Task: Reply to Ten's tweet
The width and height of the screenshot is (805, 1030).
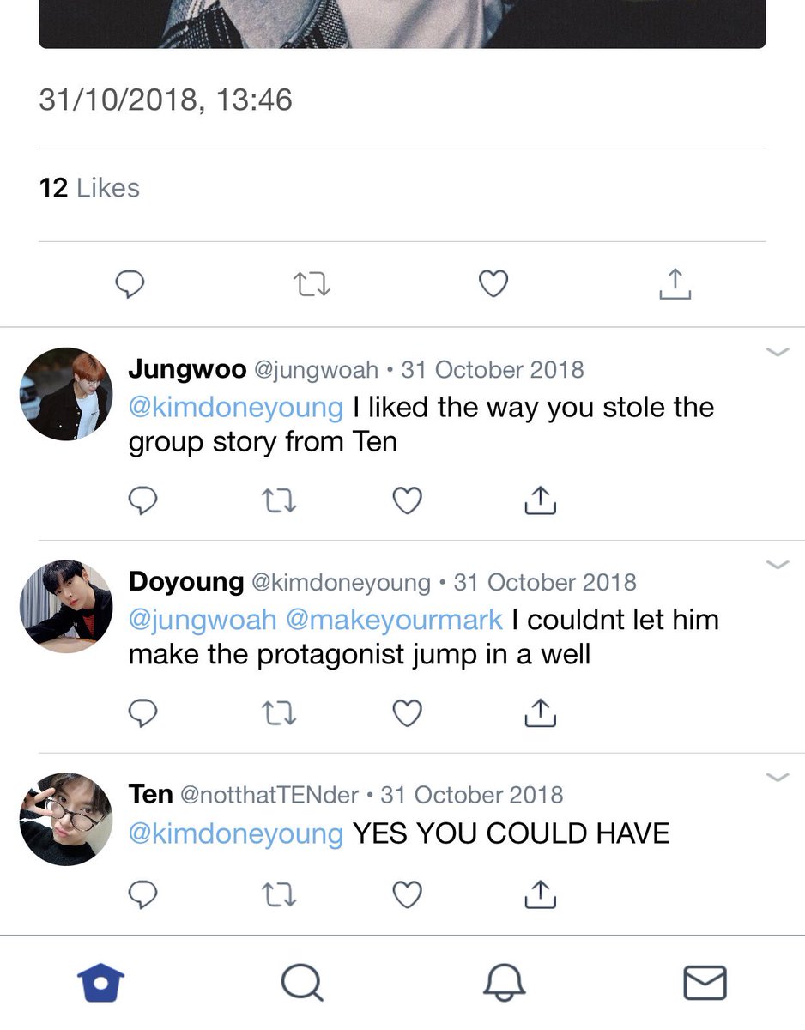Action: 142,895
